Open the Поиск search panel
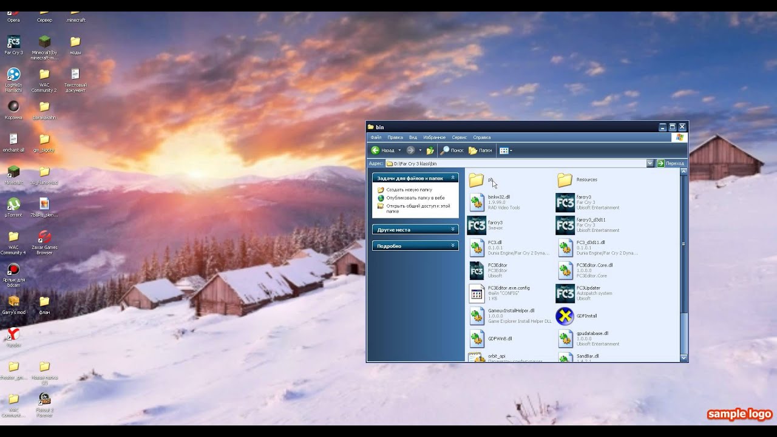777x437 pixels. coord(452,150)
